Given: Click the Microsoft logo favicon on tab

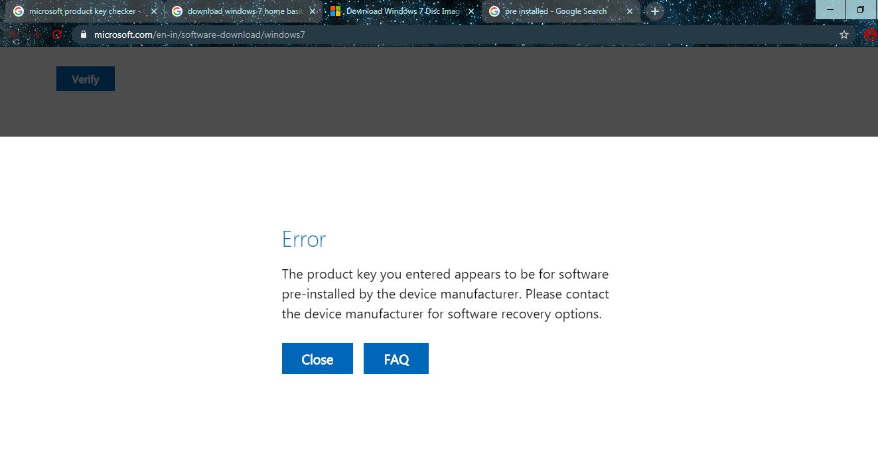Looking at the screenshot, I should (335, 11).
